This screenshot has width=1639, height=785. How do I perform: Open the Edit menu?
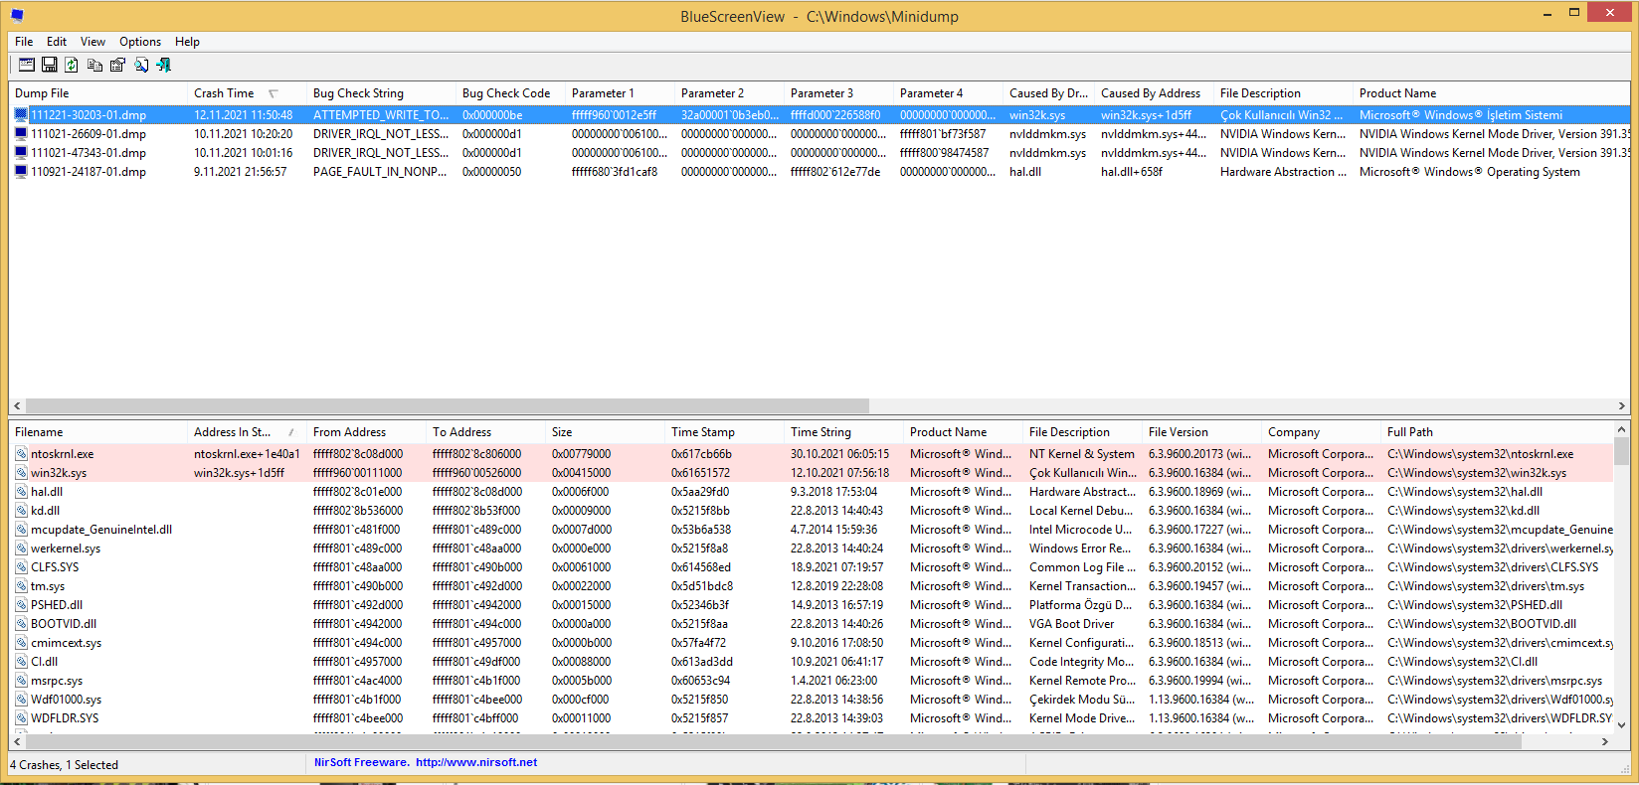tap(57, 42)
